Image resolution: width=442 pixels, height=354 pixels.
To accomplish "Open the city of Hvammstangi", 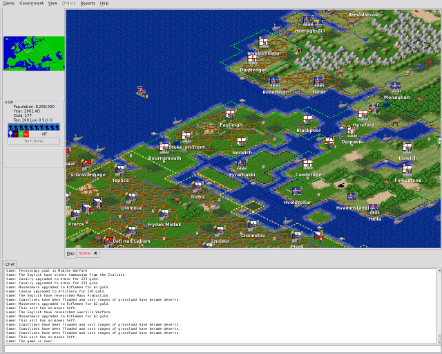I will click(x=352, y=198).
